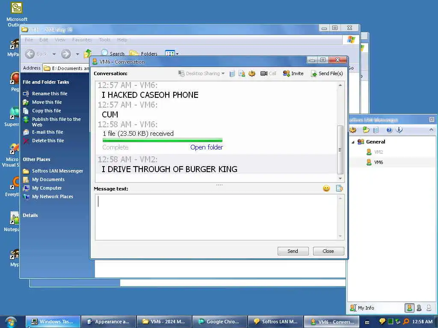Open the Edit menu in Explorer window
Image resolution: width=438 pixels, height=328 pixels.
(x=43, y=40)
